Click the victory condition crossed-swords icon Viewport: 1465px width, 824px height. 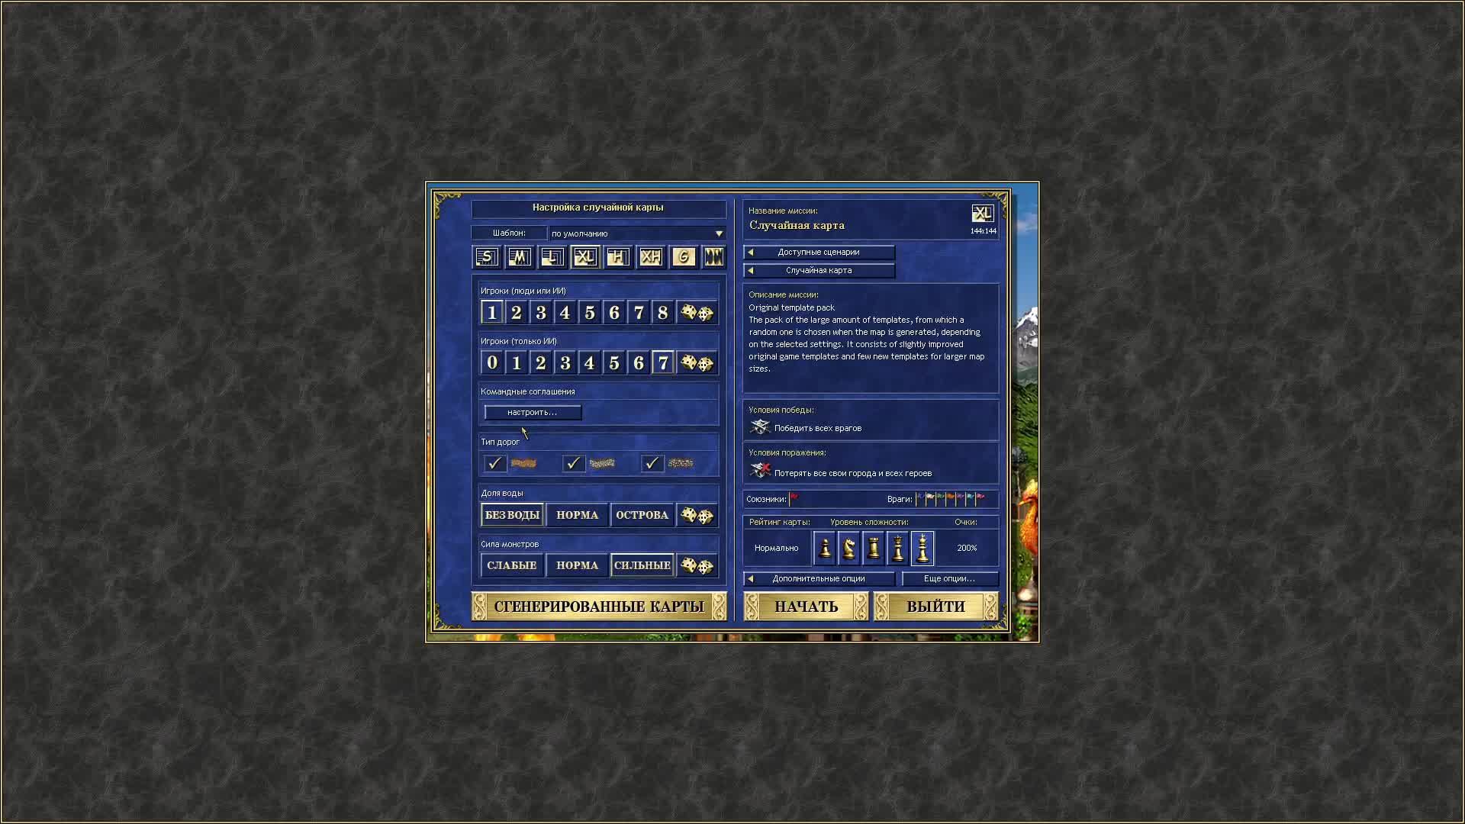(760, 427)
